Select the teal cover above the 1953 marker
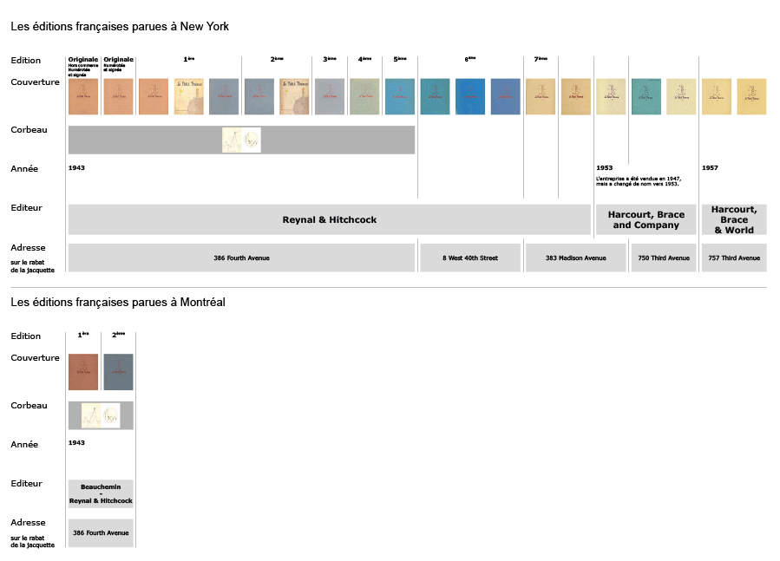 coord(646,96)
